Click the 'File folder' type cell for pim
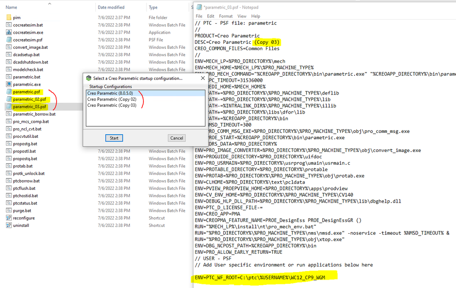This screenshot has width=456, height=288. (158, 17)
